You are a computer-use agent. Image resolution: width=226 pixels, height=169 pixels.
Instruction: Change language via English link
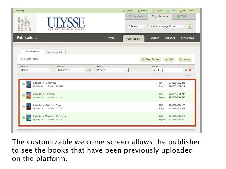point(157,11)
